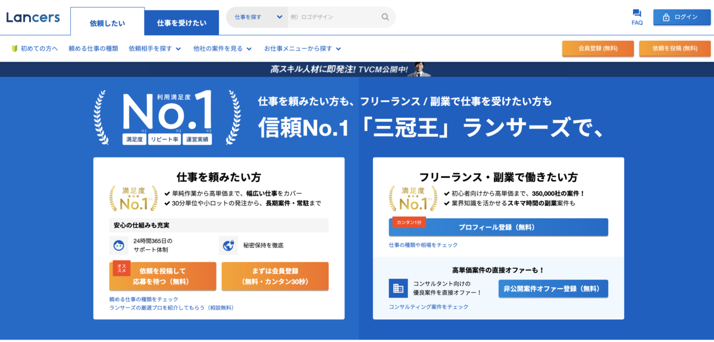Screen dimensions: 714x342
Task: Click the リピート率 label under No.1 emblem
Action: 164,140
